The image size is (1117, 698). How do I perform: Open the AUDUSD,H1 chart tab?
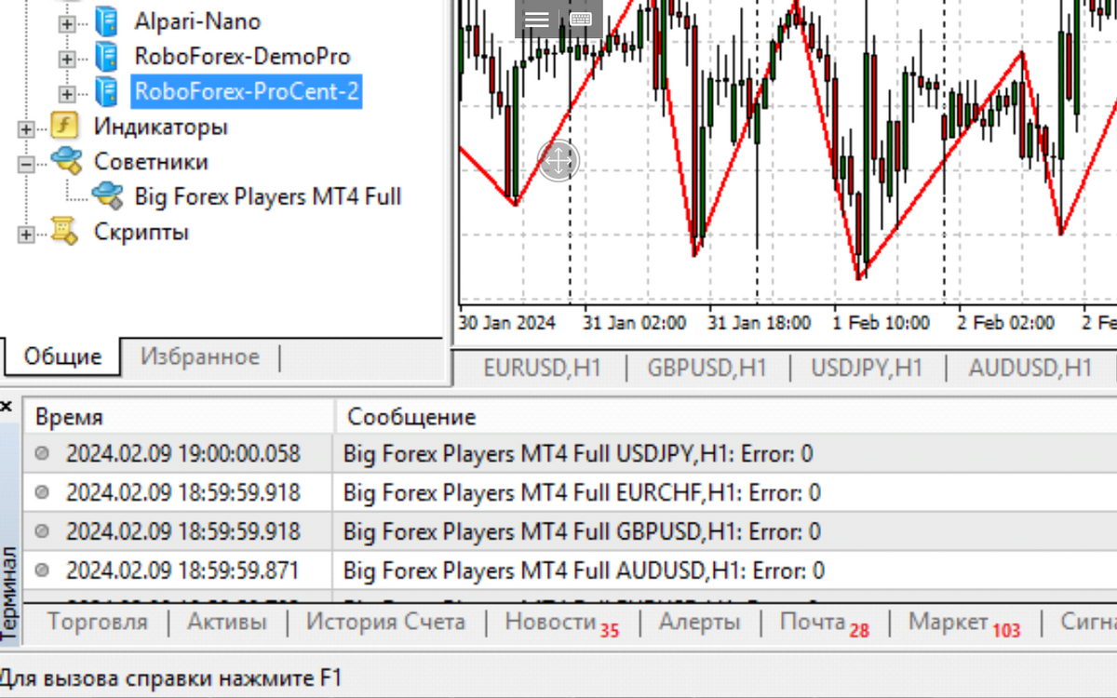pyautogui.click(x=1030, y=368)
